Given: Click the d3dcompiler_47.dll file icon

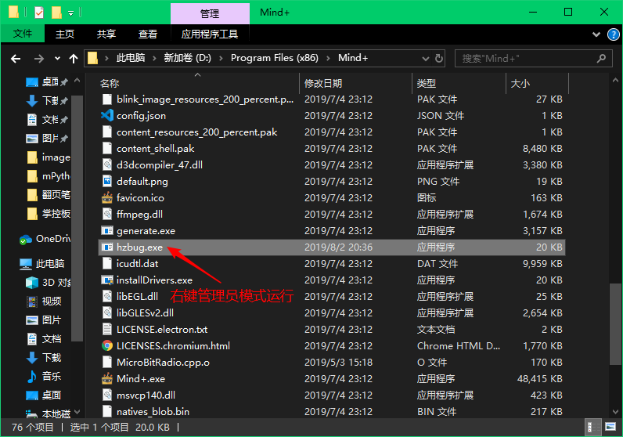Looking at the screenshot, I should pyautogui.click(x=107, y=164).
